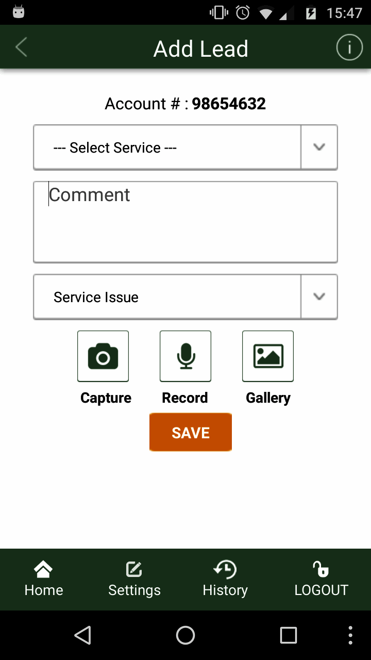Tap LOGOUT in bottom bar
This screenshot has width=371, height=660.
pyautogui.click(x=321, y=580)
